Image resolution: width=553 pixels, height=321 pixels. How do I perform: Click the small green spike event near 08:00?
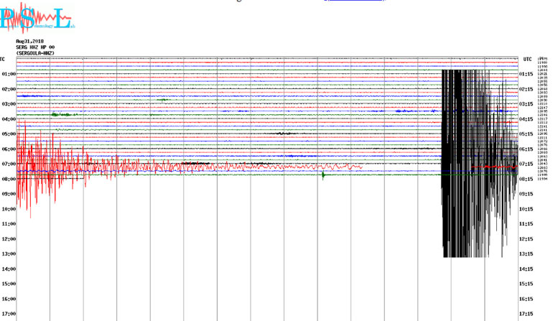click(323, 175)
